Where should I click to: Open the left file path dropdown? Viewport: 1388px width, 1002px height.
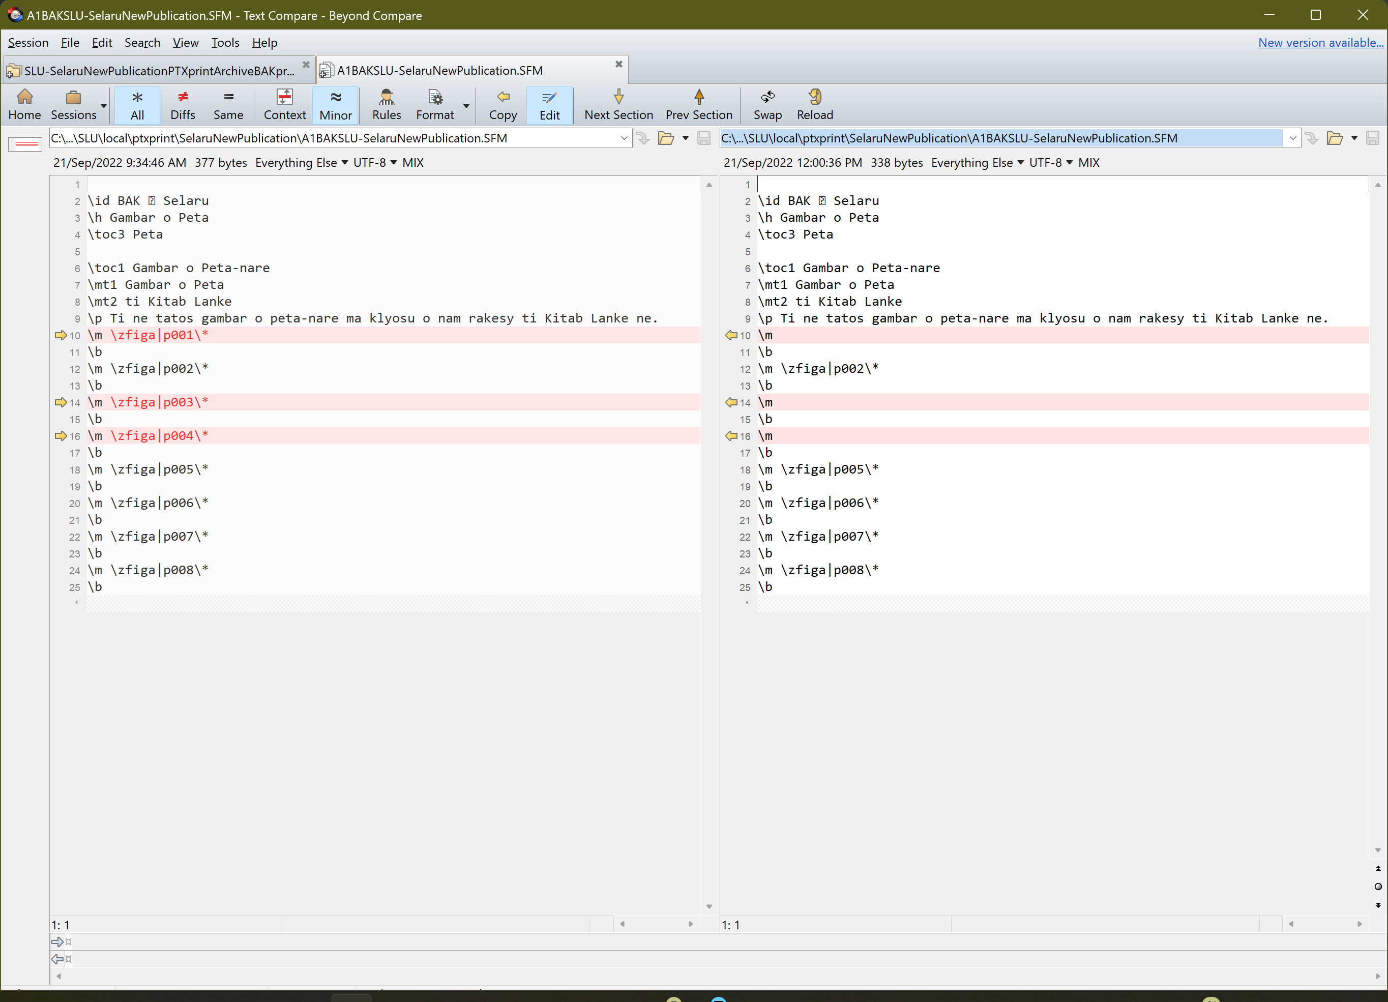624,138
